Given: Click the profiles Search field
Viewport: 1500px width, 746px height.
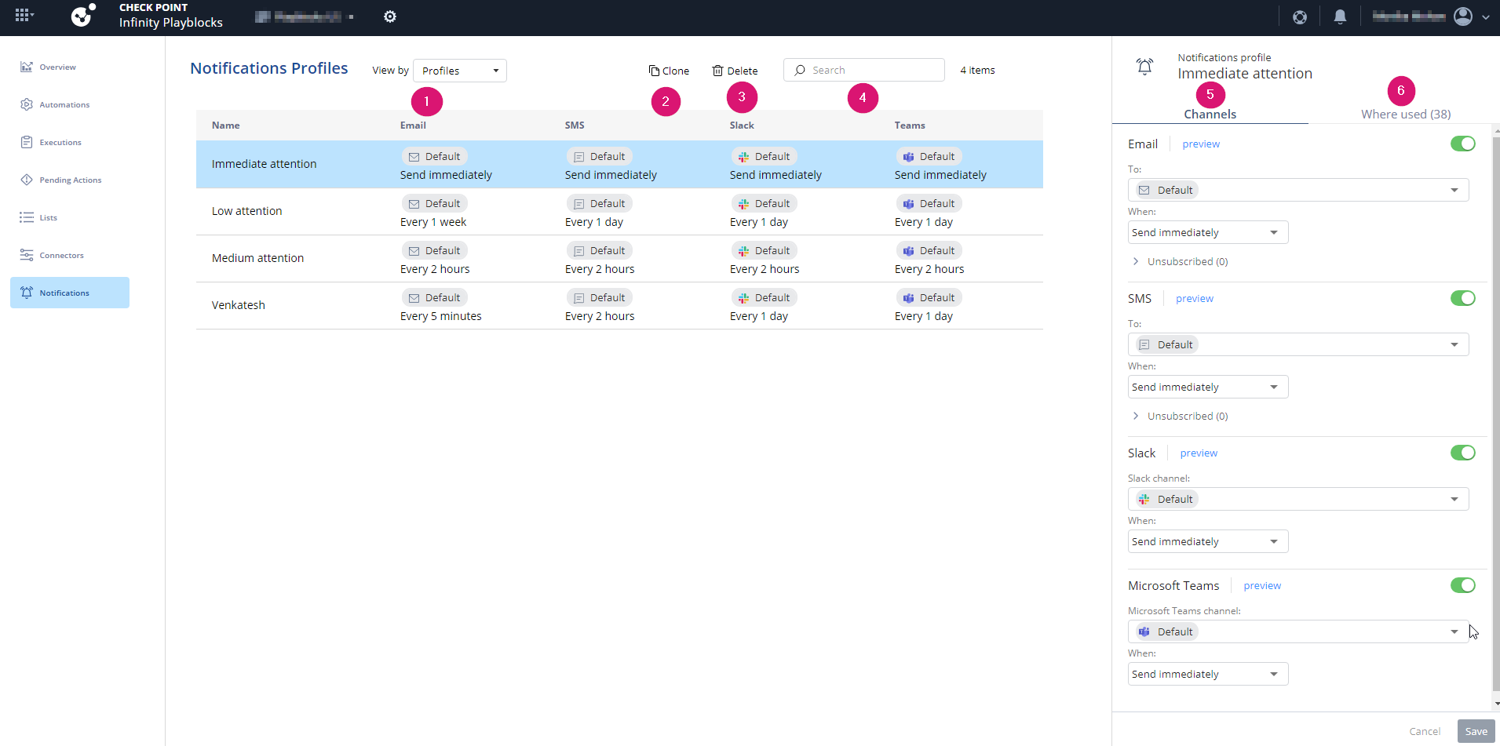Looking at the screenshot, I should click(863, 70).
